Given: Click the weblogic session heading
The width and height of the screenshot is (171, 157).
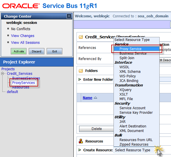Looking at the screenshot, I should pos(22,22).
